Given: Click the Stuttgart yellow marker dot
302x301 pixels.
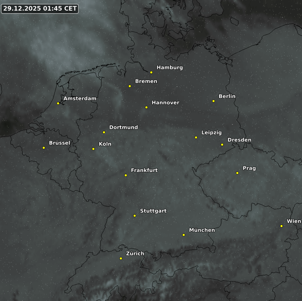Looking at the screenshot, I should point(135,216).
